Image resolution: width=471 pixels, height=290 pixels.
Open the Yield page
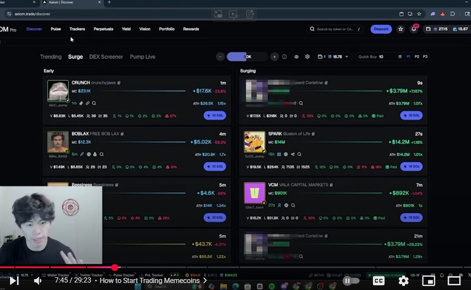tap(126, 29)
